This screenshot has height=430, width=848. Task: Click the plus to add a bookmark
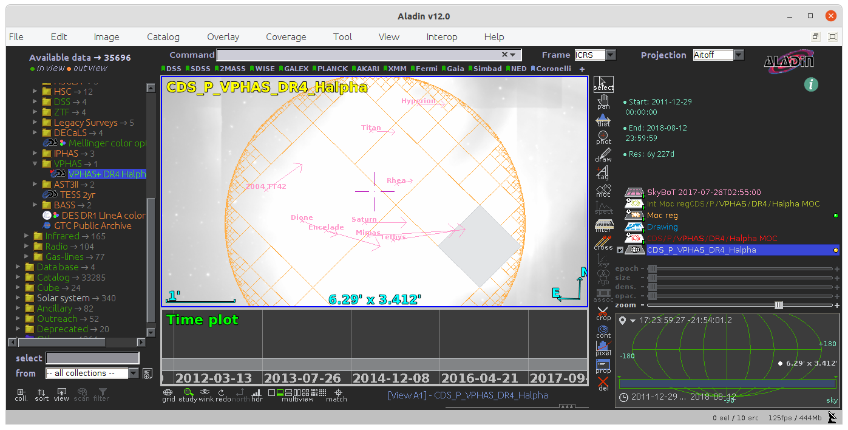pos(582,69)
